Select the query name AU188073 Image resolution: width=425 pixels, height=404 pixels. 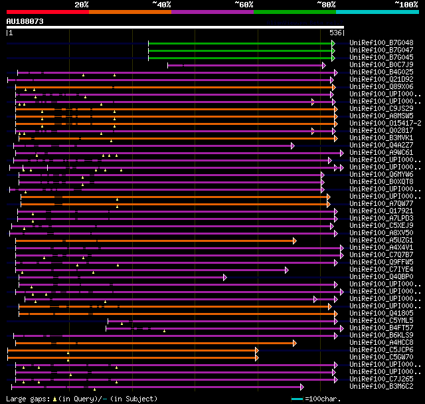25,21
